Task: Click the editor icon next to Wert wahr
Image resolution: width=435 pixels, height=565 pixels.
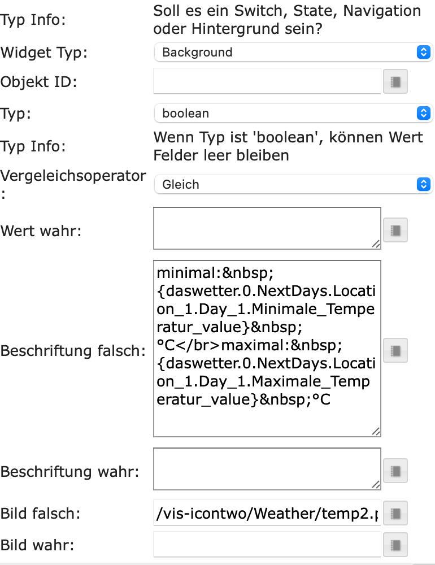Action: [395, 230]
